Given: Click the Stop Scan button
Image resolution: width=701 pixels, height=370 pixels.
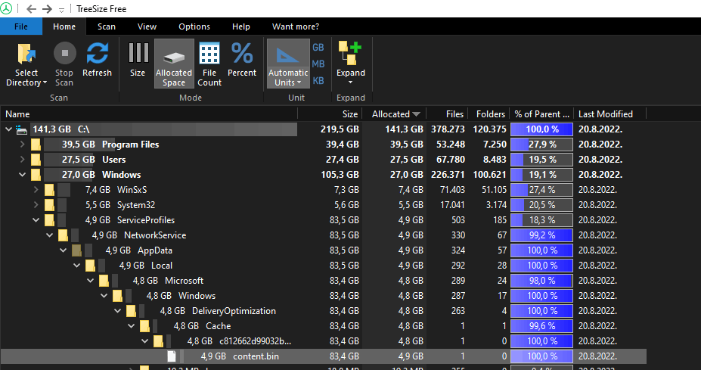Looking at the screenshot, I should 64,64.
